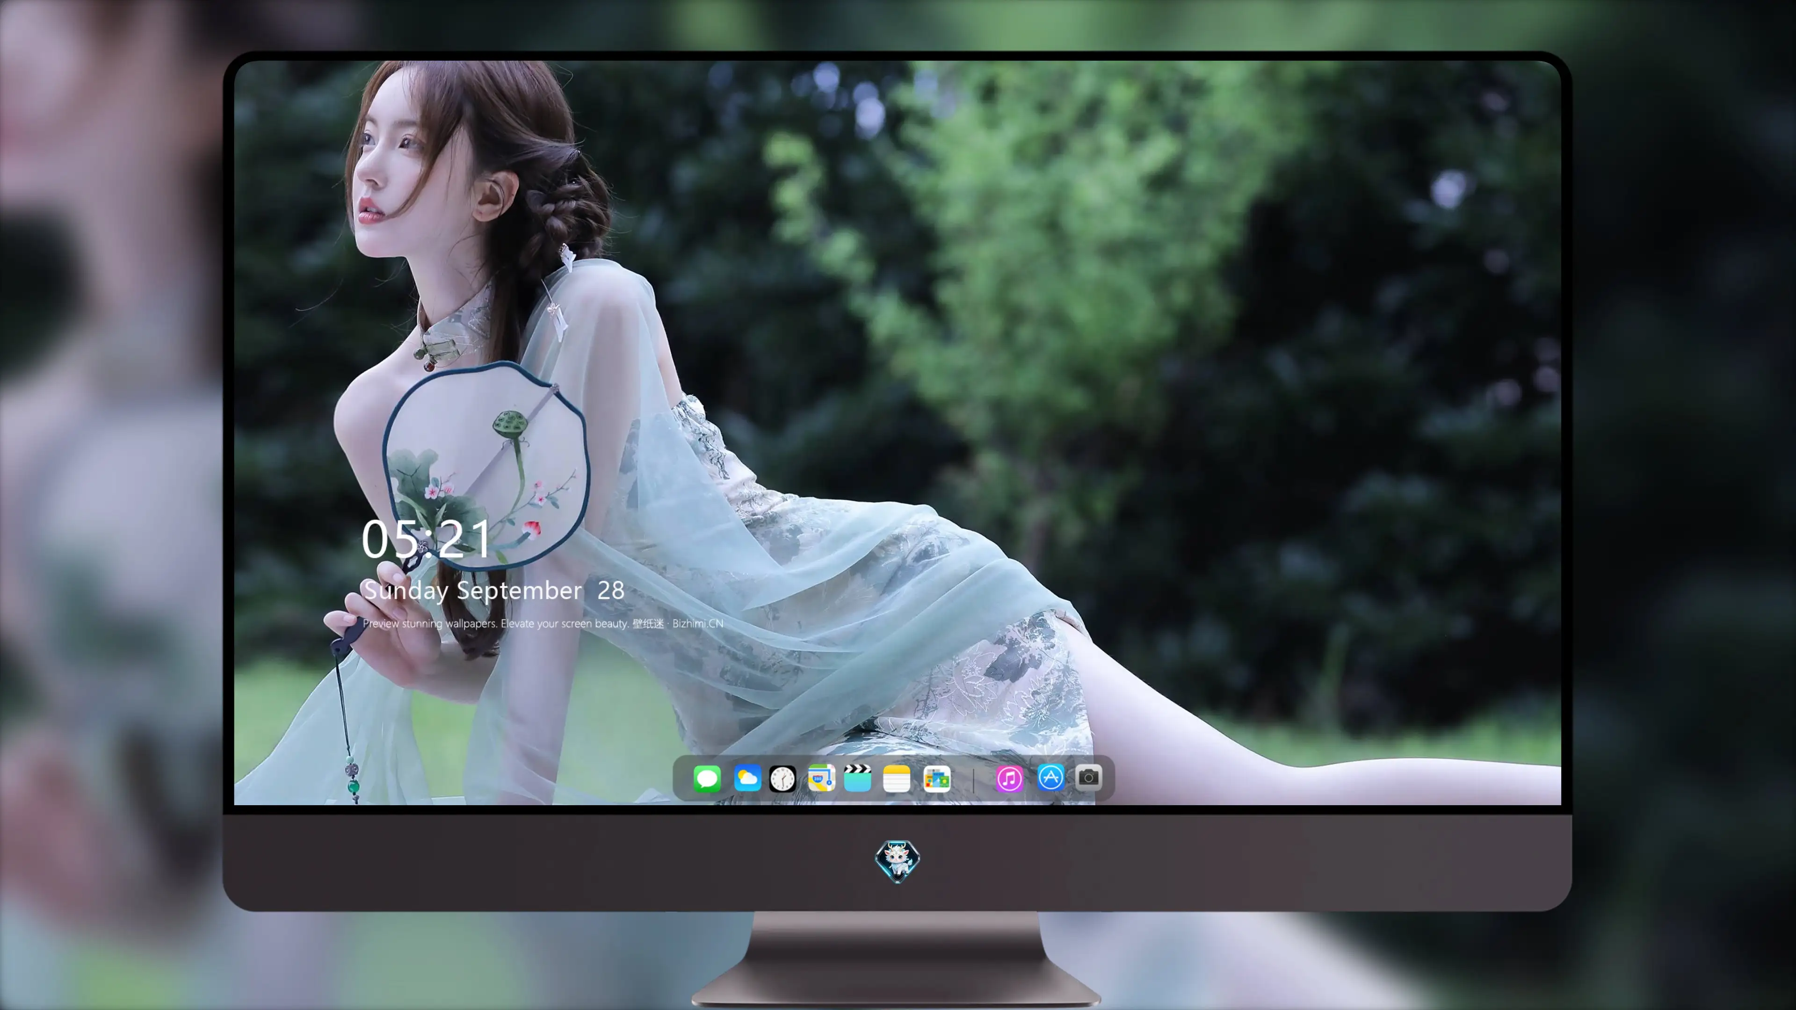Launch the Maps app from the dock
The height and width of the screenshot is (1010, 1796).
coord(821,778)
